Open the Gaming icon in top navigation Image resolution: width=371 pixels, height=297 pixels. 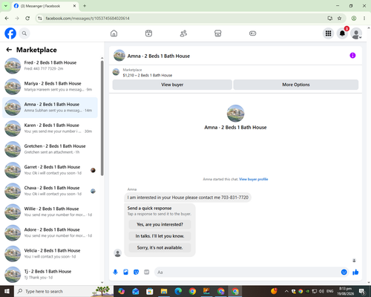click(252, 33)
